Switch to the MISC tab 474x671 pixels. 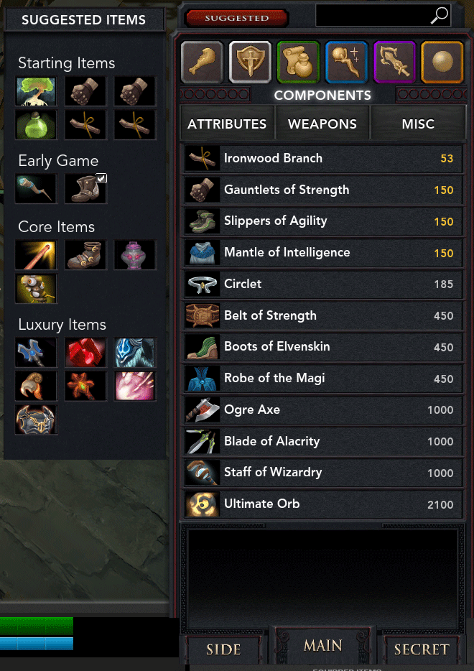[x=418, y=124]
